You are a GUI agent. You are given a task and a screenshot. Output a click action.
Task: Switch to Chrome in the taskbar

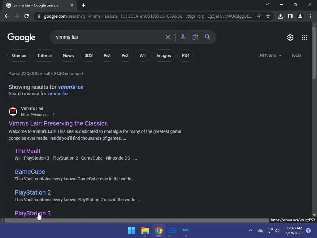click(159, 231)
